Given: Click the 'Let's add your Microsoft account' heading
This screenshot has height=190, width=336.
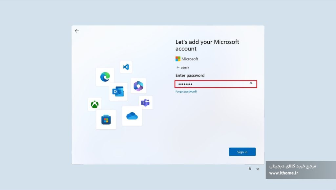Looking at the screenshot, I should 207,45.
